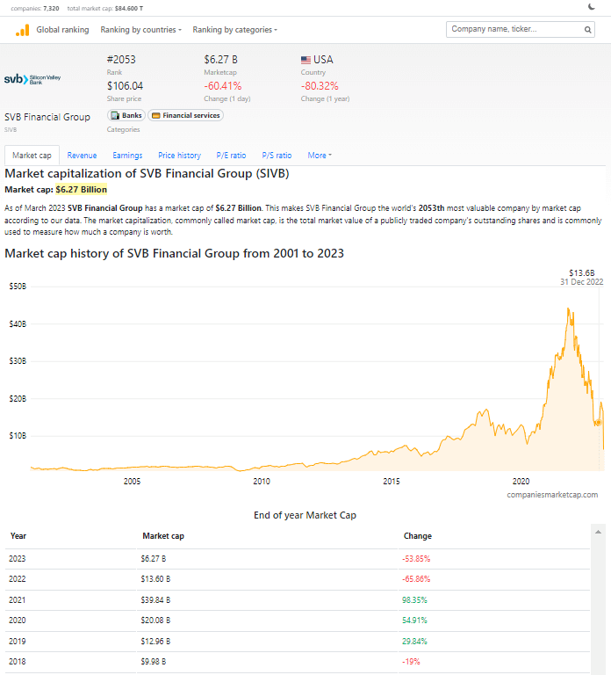Open the Earnings tab

pos(127,156)
